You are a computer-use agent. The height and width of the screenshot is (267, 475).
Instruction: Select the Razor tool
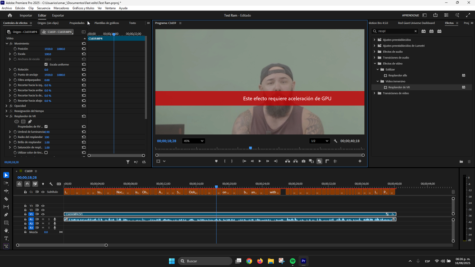(6, 199)
